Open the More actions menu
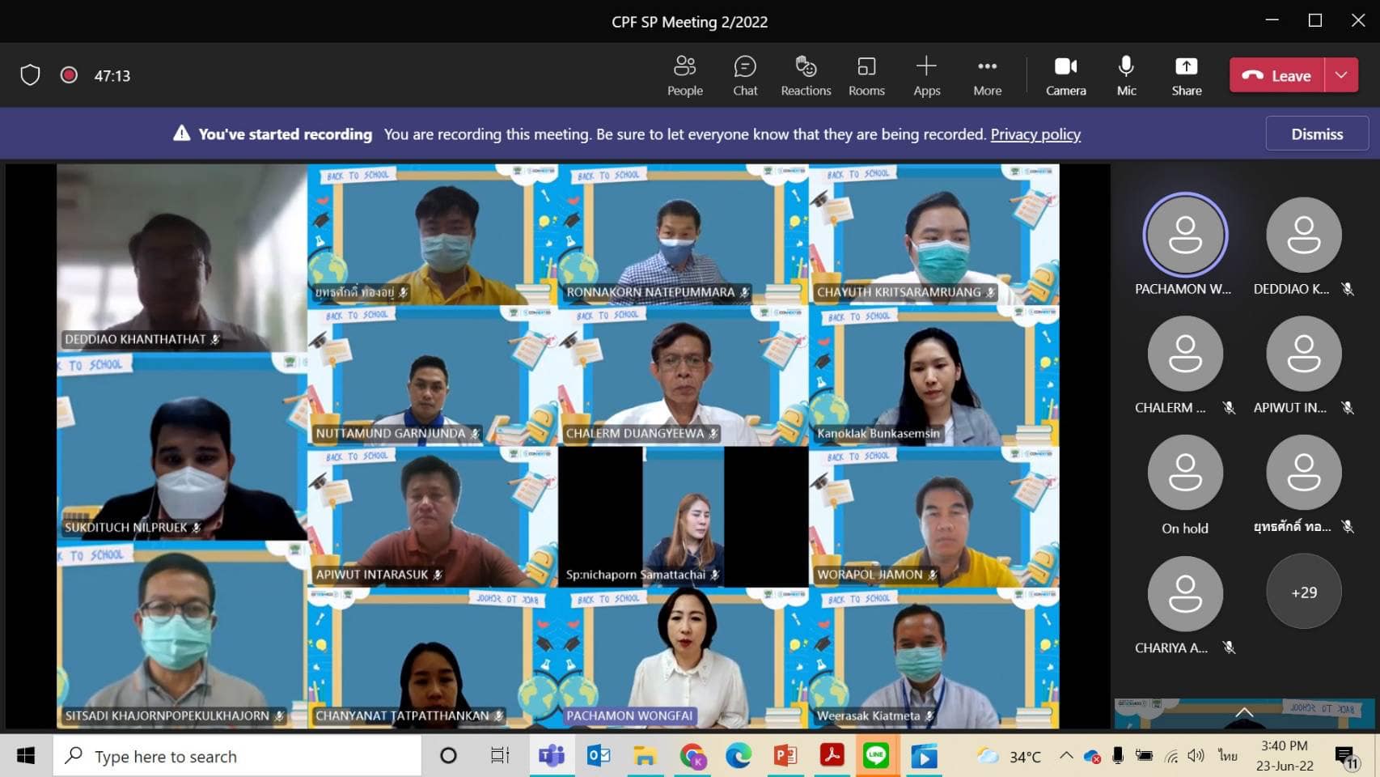Screen dimensions: 1380x777 [987, 75]
